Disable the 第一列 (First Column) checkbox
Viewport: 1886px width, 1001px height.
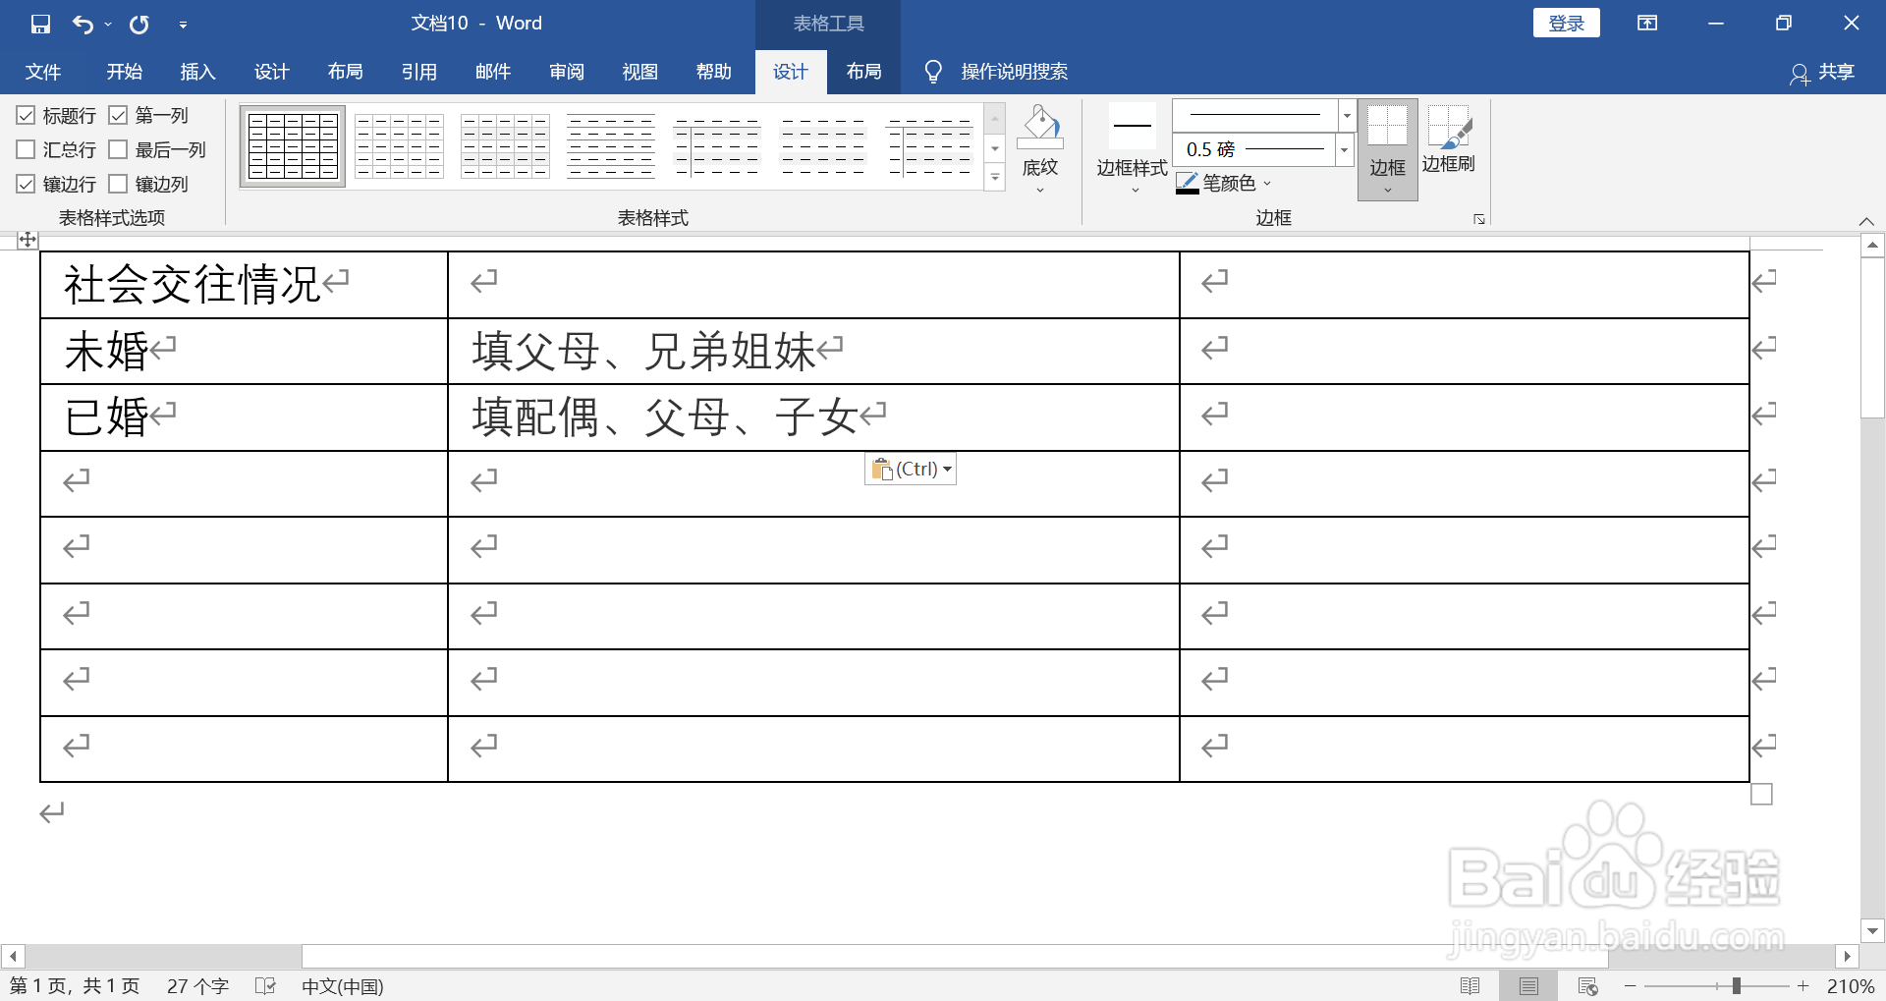(119, 115)
